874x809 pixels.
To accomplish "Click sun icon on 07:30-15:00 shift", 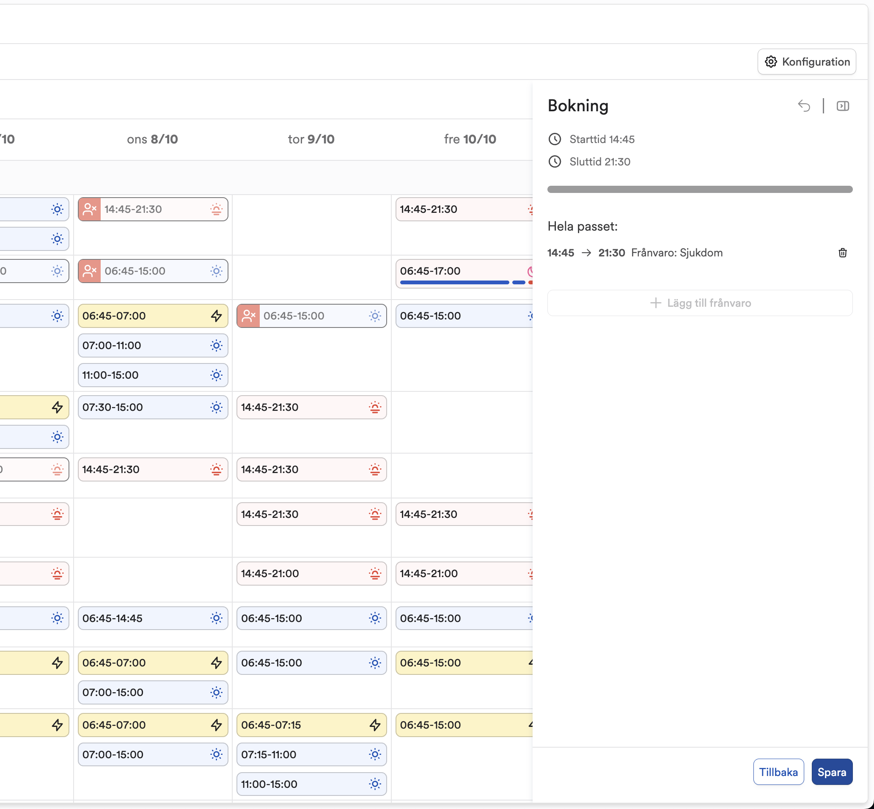I will pos(216,407).
